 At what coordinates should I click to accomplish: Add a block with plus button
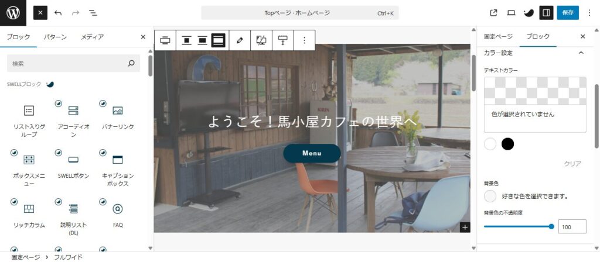click(465, 227)
